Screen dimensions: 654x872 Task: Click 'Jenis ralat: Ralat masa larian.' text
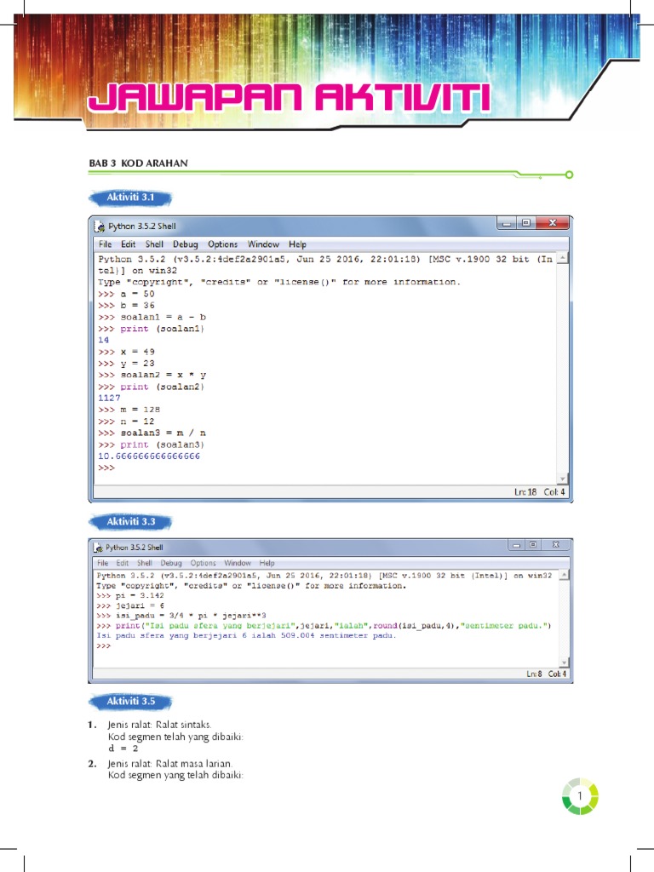[x=169, y=764]
